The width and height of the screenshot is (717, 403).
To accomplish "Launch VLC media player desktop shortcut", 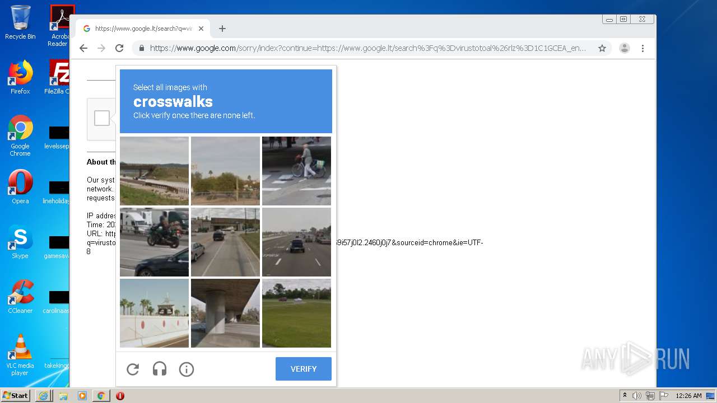I will coord(20,355).
